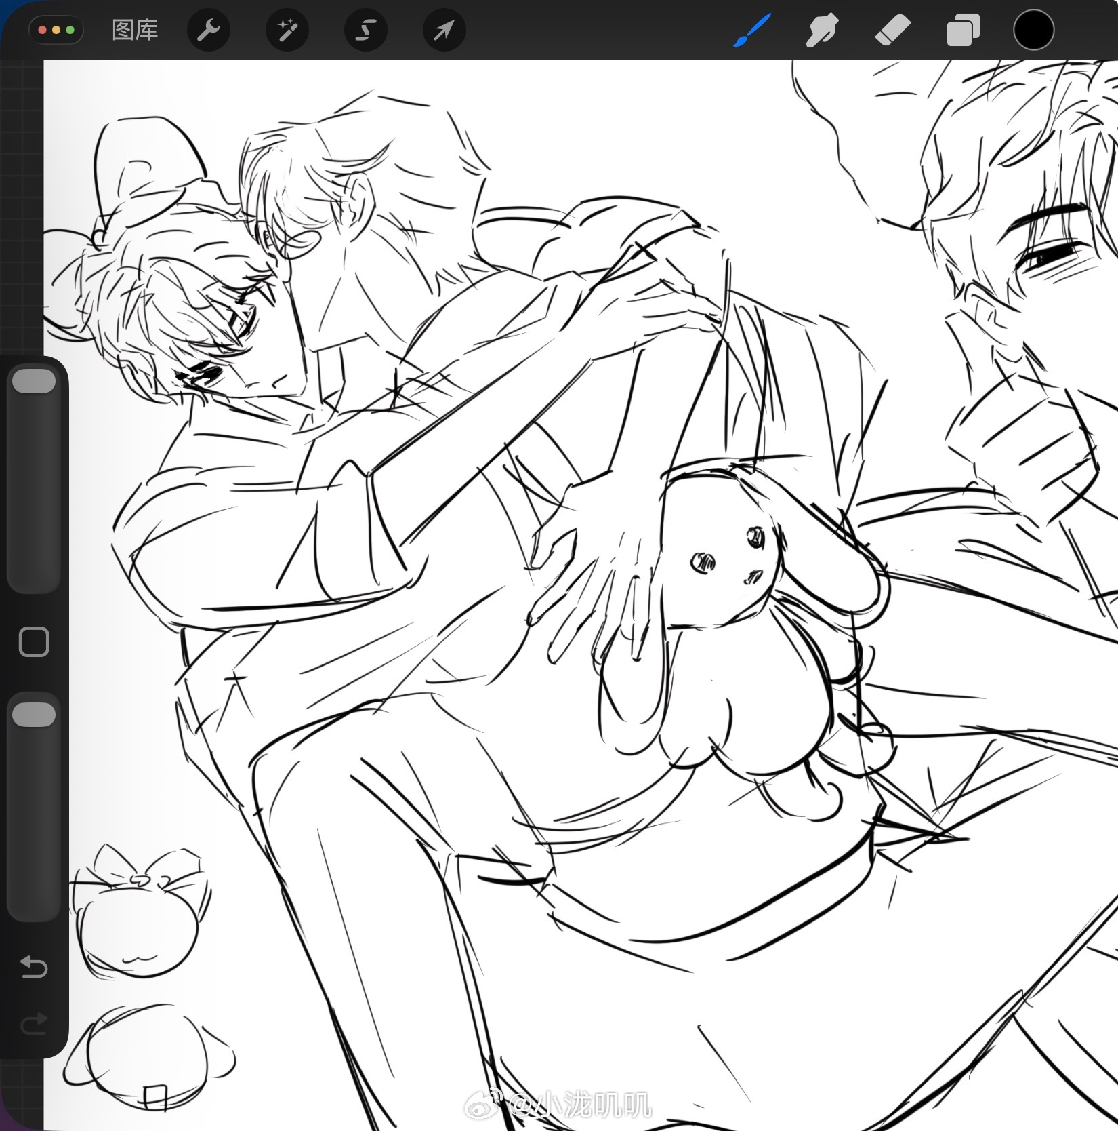Click the three-dot window control pill
Screen dimensions: 1118x1131
[x=57, y=31]
